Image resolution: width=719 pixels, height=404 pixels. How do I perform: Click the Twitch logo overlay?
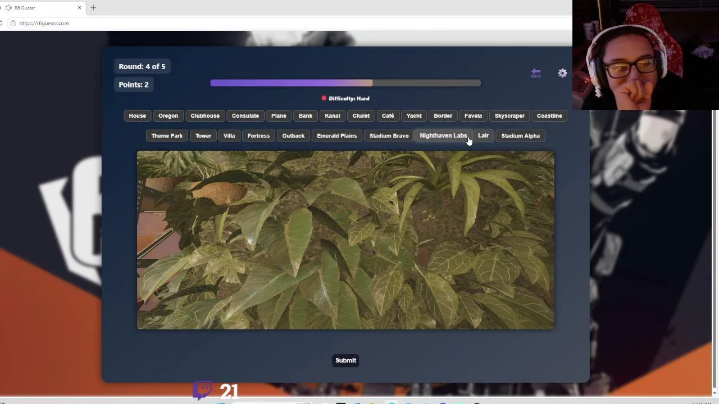[203, 391]
